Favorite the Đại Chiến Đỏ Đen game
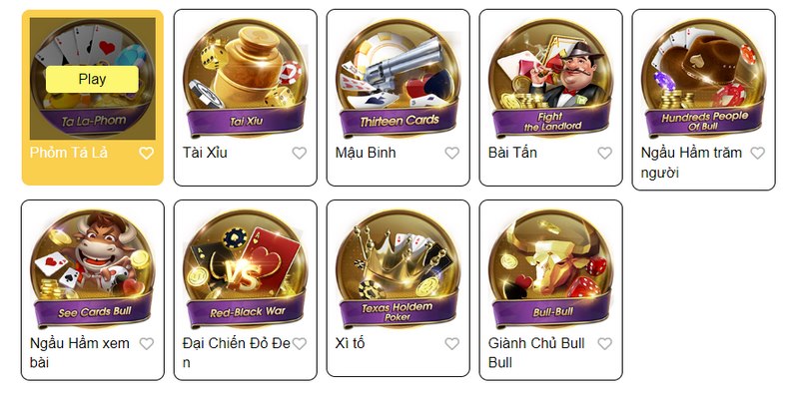Viewport: 799px width, 399px height. click(299, 343)
